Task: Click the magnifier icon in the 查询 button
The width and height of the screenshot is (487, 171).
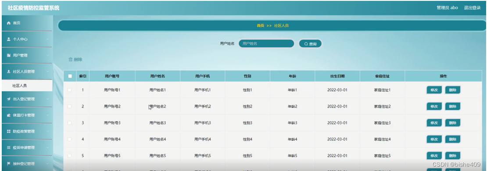Action: [306, 44]
